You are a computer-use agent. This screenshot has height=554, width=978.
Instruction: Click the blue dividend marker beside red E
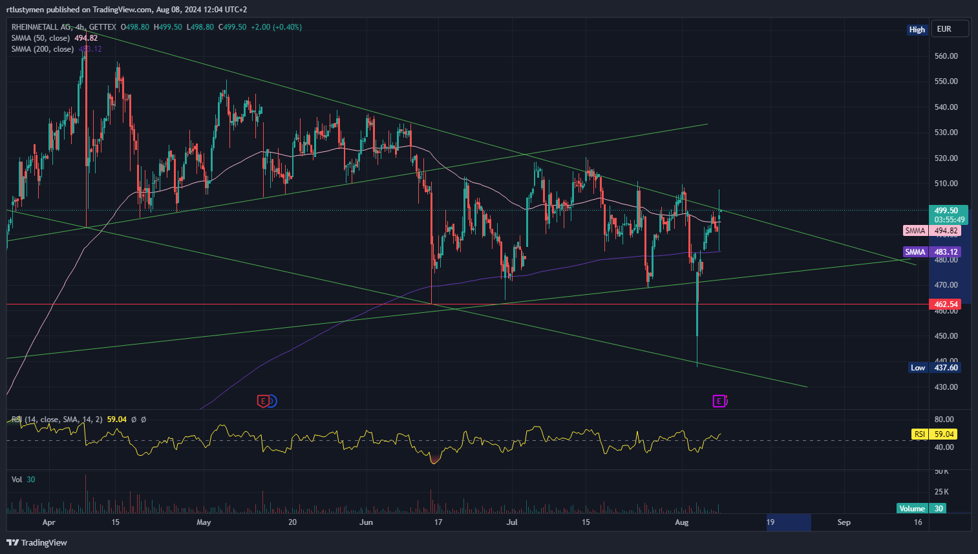(272, 401)
